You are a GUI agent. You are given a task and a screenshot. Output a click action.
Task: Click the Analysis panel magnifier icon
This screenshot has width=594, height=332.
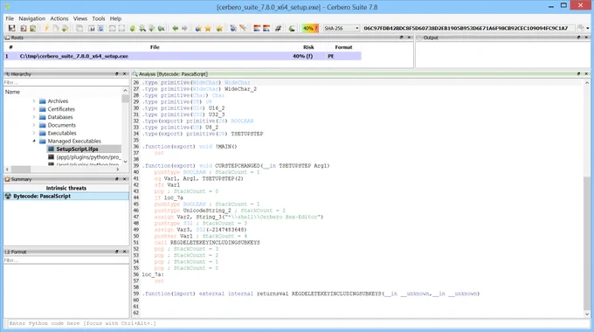135,74
